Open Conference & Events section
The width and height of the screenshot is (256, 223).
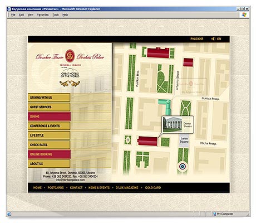click(x=49, y=126)
